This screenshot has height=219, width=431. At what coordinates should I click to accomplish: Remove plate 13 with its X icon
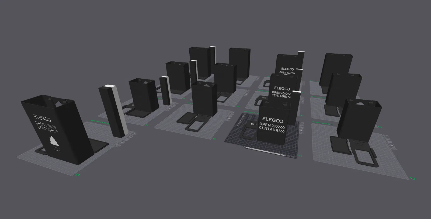(x=135, y=134)
